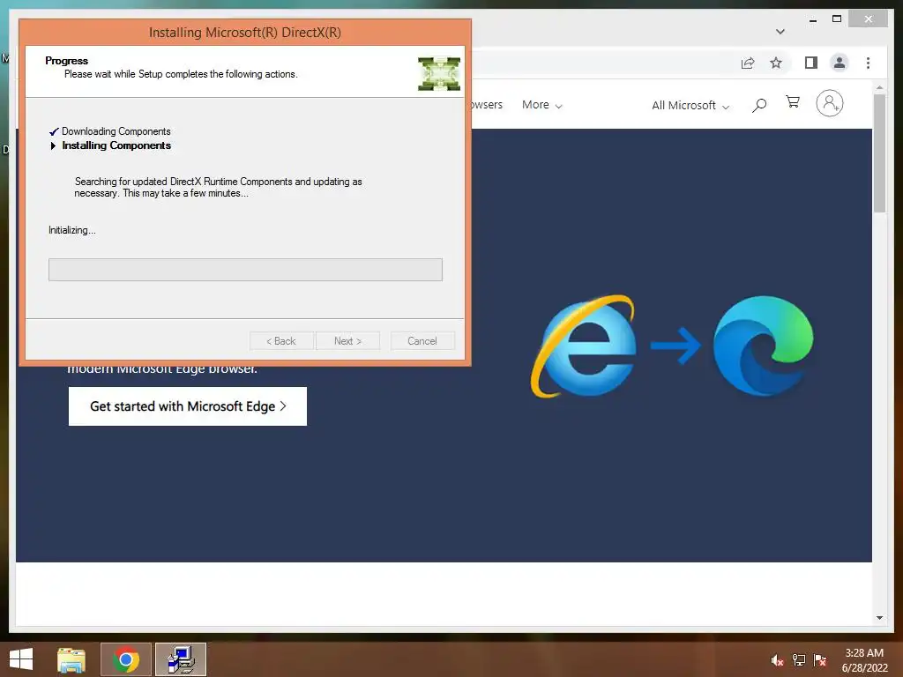The width and height of the screenshot is (903, 677).
Task: Click the 'Downloading Components' step text
Action: click(116, 131)
